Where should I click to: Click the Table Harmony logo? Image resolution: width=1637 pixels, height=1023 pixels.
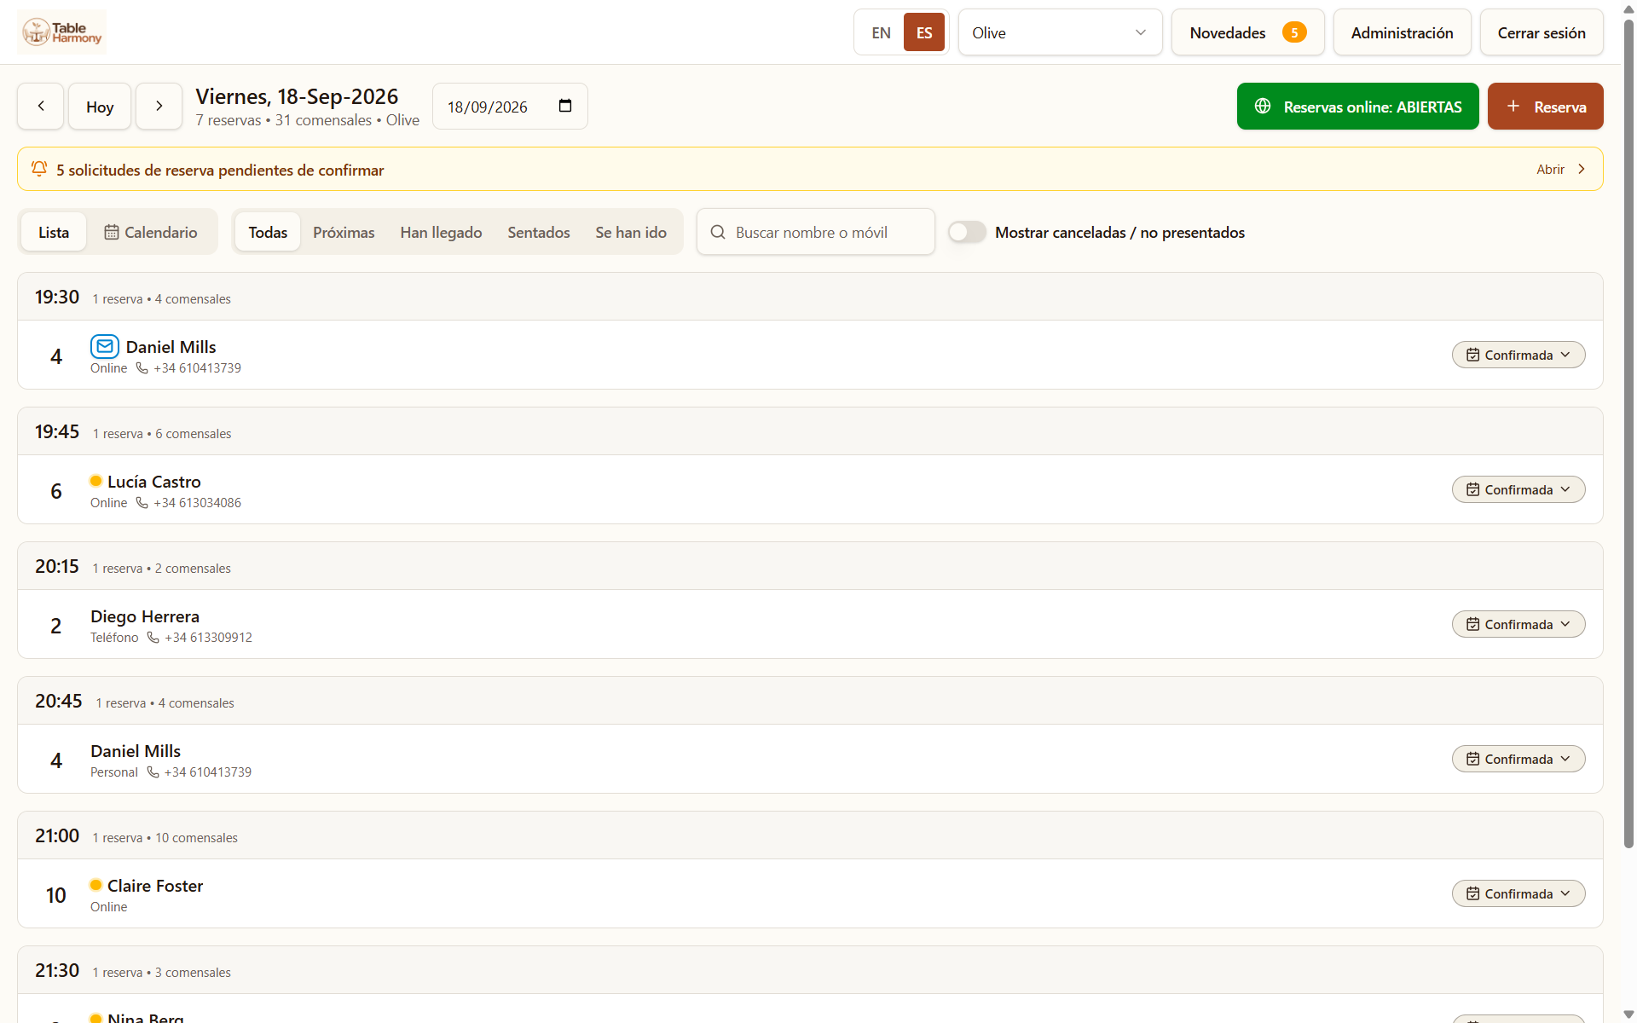pyautogui.click(x=62, y=32)
